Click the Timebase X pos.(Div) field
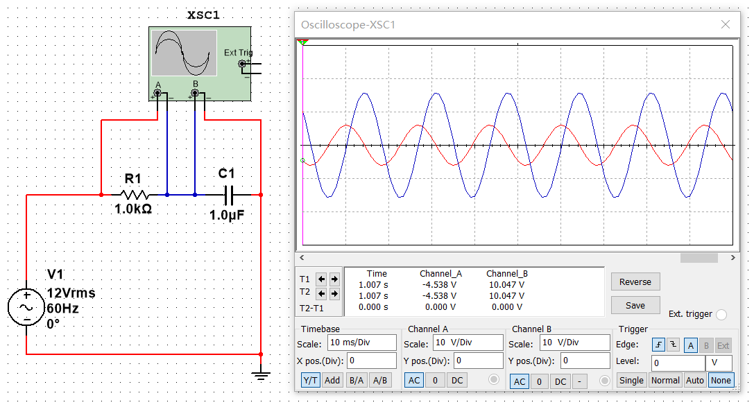This screenshot has height=407, width=754. (x=372, y=361)
